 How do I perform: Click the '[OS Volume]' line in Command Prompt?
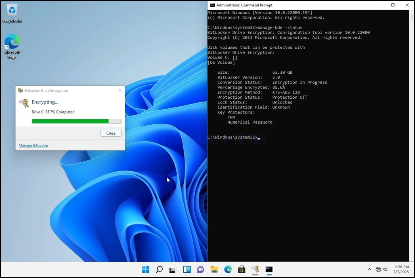[x=221, y=62]
